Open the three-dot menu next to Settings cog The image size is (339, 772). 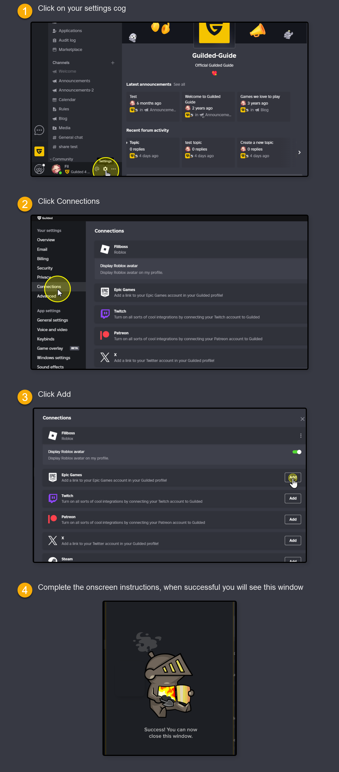(x=113, y=169)
